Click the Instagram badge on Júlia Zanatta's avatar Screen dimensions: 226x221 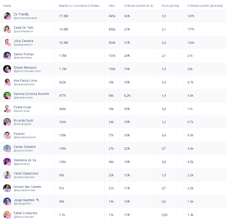click(x=9, y=44)
